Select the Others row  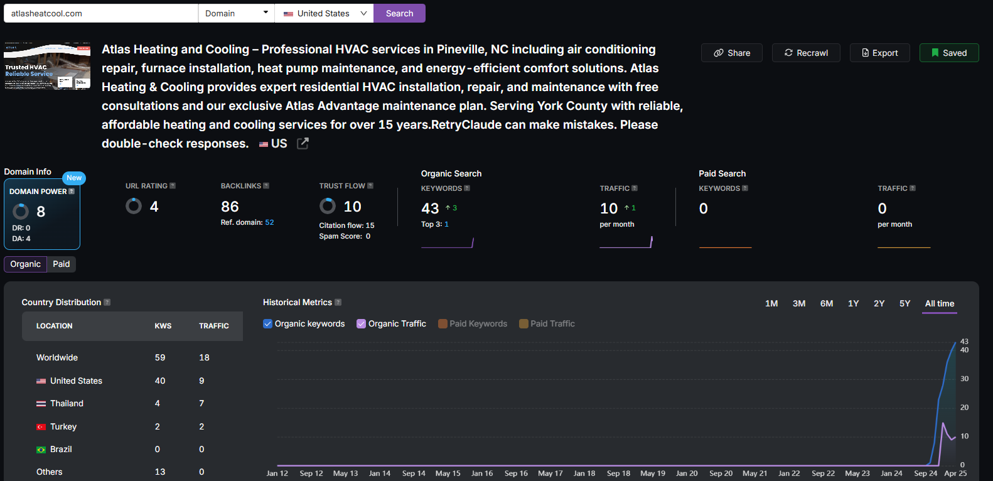click(132, 472)
